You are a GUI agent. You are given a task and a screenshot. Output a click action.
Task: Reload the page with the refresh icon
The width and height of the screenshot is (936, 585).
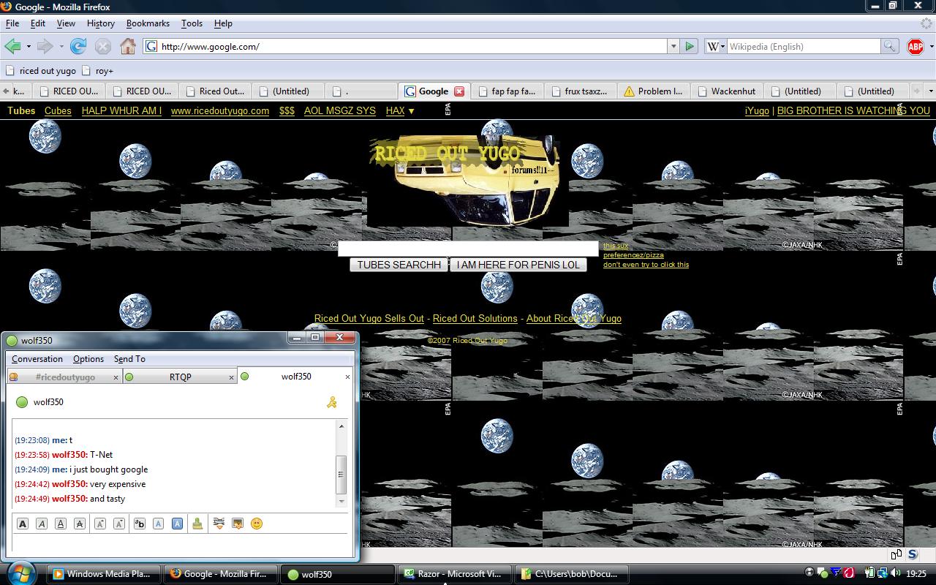(78, 46)
